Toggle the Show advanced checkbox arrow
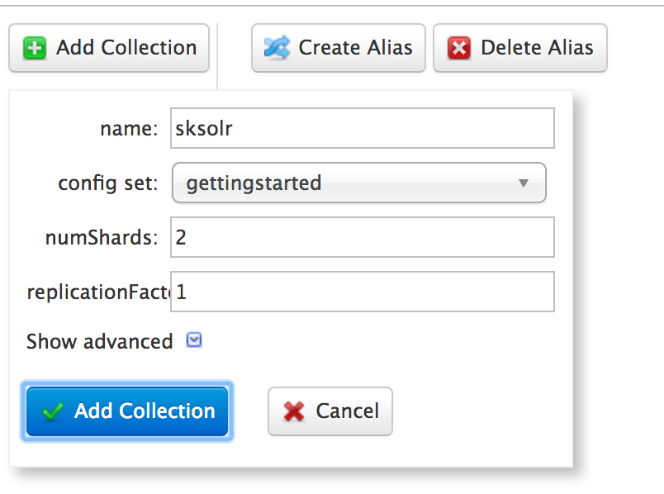This screenshot has height=494, width=664. (x=194, y=340)
